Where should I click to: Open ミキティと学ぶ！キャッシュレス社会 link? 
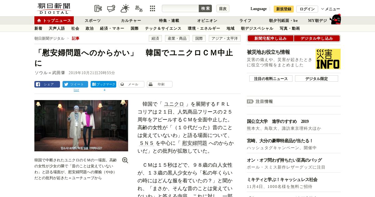282,180
